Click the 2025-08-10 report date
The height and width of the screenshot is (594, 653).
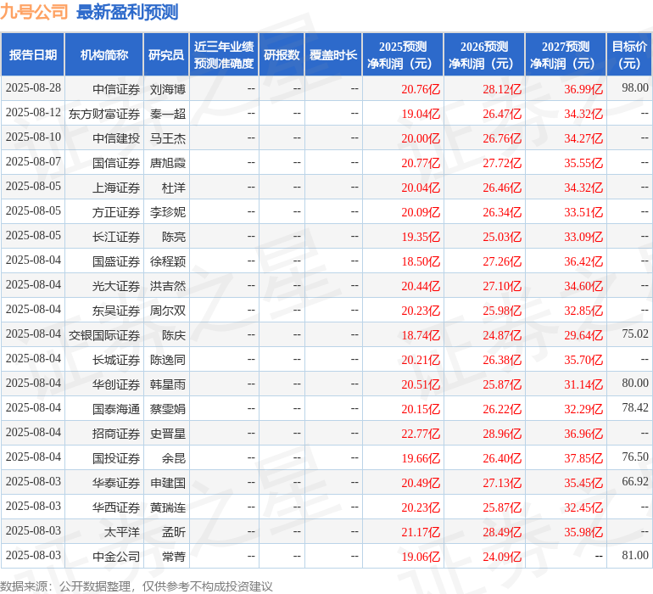[33, 137]
